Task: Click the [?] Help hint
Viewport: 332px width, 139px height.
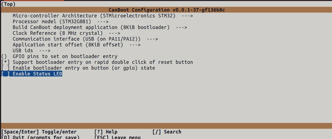Action: [x=106, y=132]
